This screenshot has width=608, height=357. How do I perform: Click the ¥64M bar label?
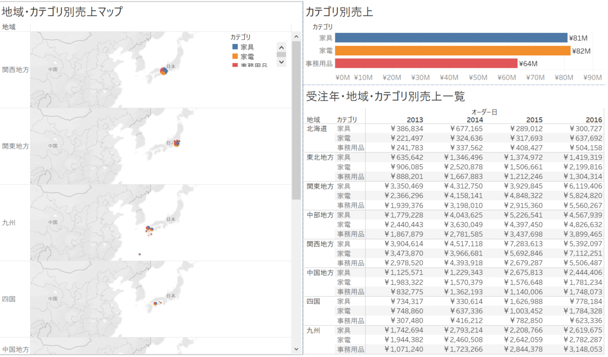[x=528, y=64]
